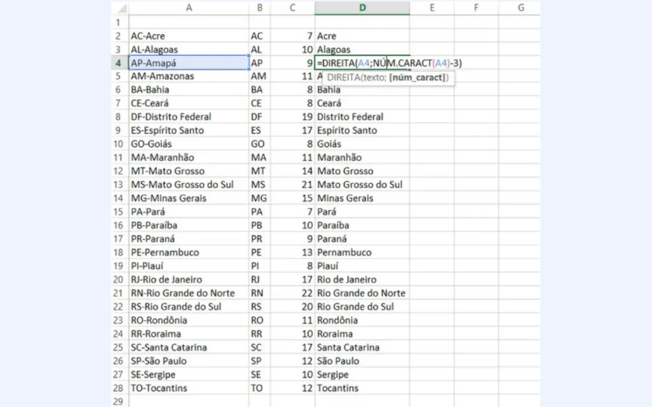Click cell containing PB-Paraíba
The height and width of the screenshot is (407, 652).
coord(188,225)
